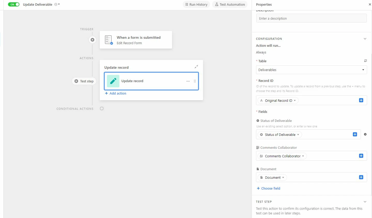The image size is (372, 218).
Task: Click the green pencil Update record icon
Action: click(113, 81)
